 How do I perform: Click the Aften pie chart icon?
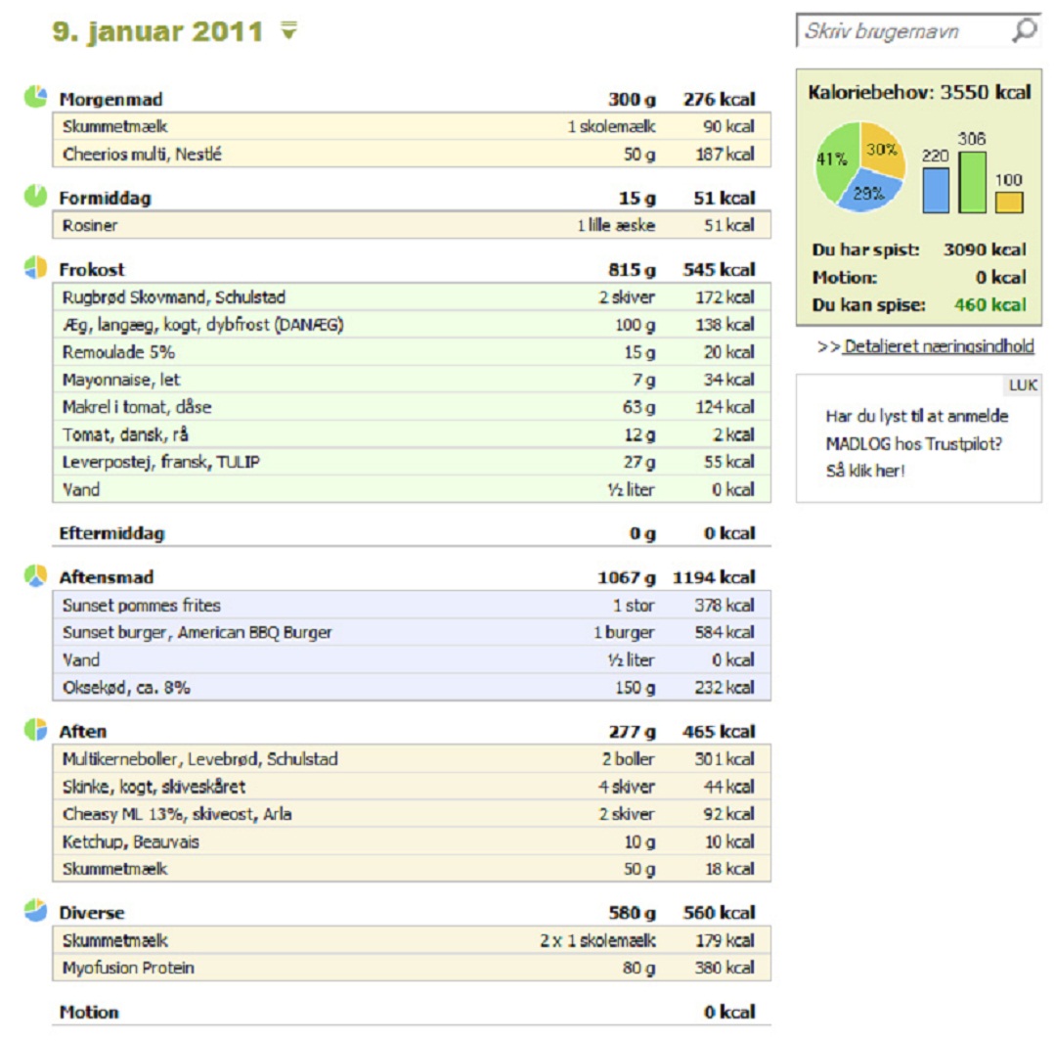(35, 729)
